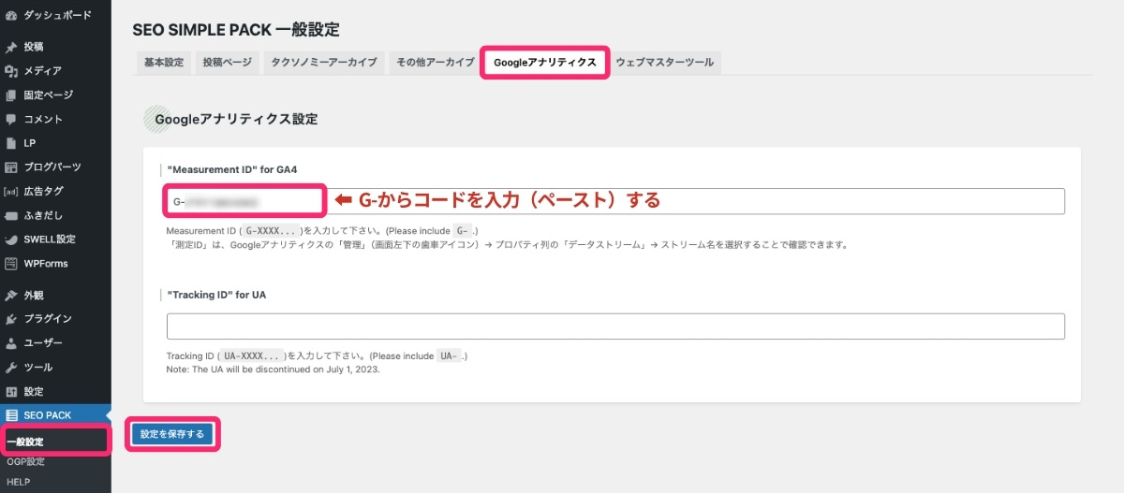Switch to the ウェブマスターツール tab

pos(665,62)
